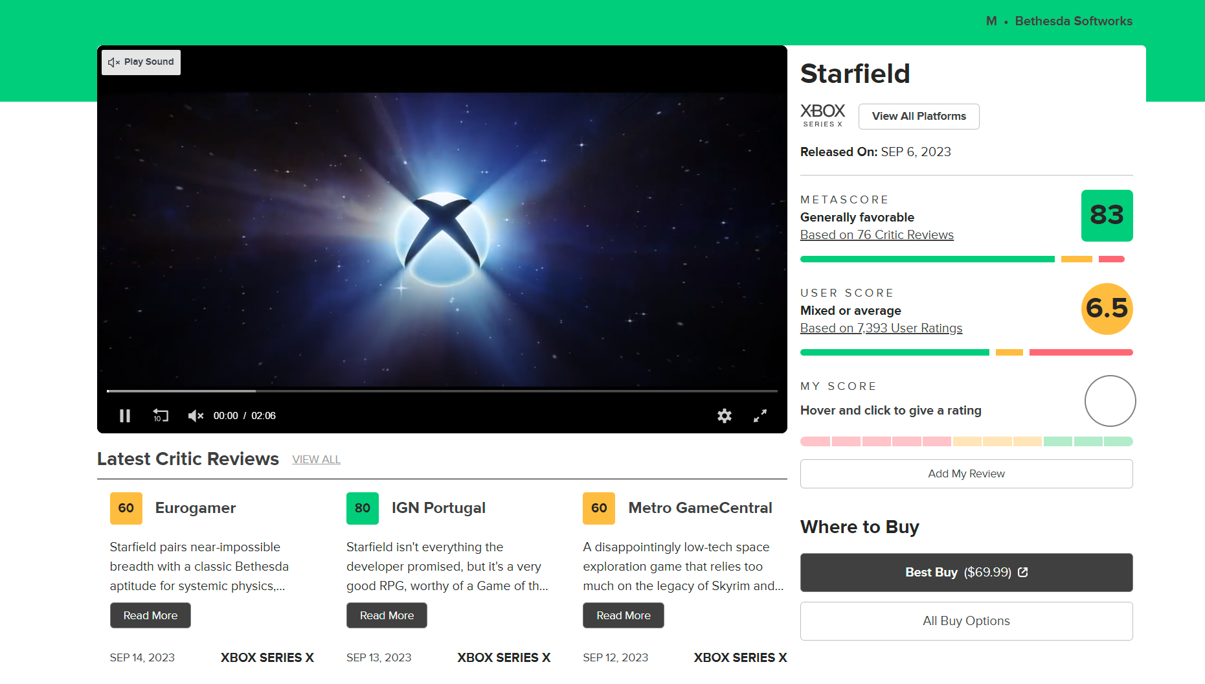Click the Mixed or average label
The image size is (1205, 684).
point(851,311)
